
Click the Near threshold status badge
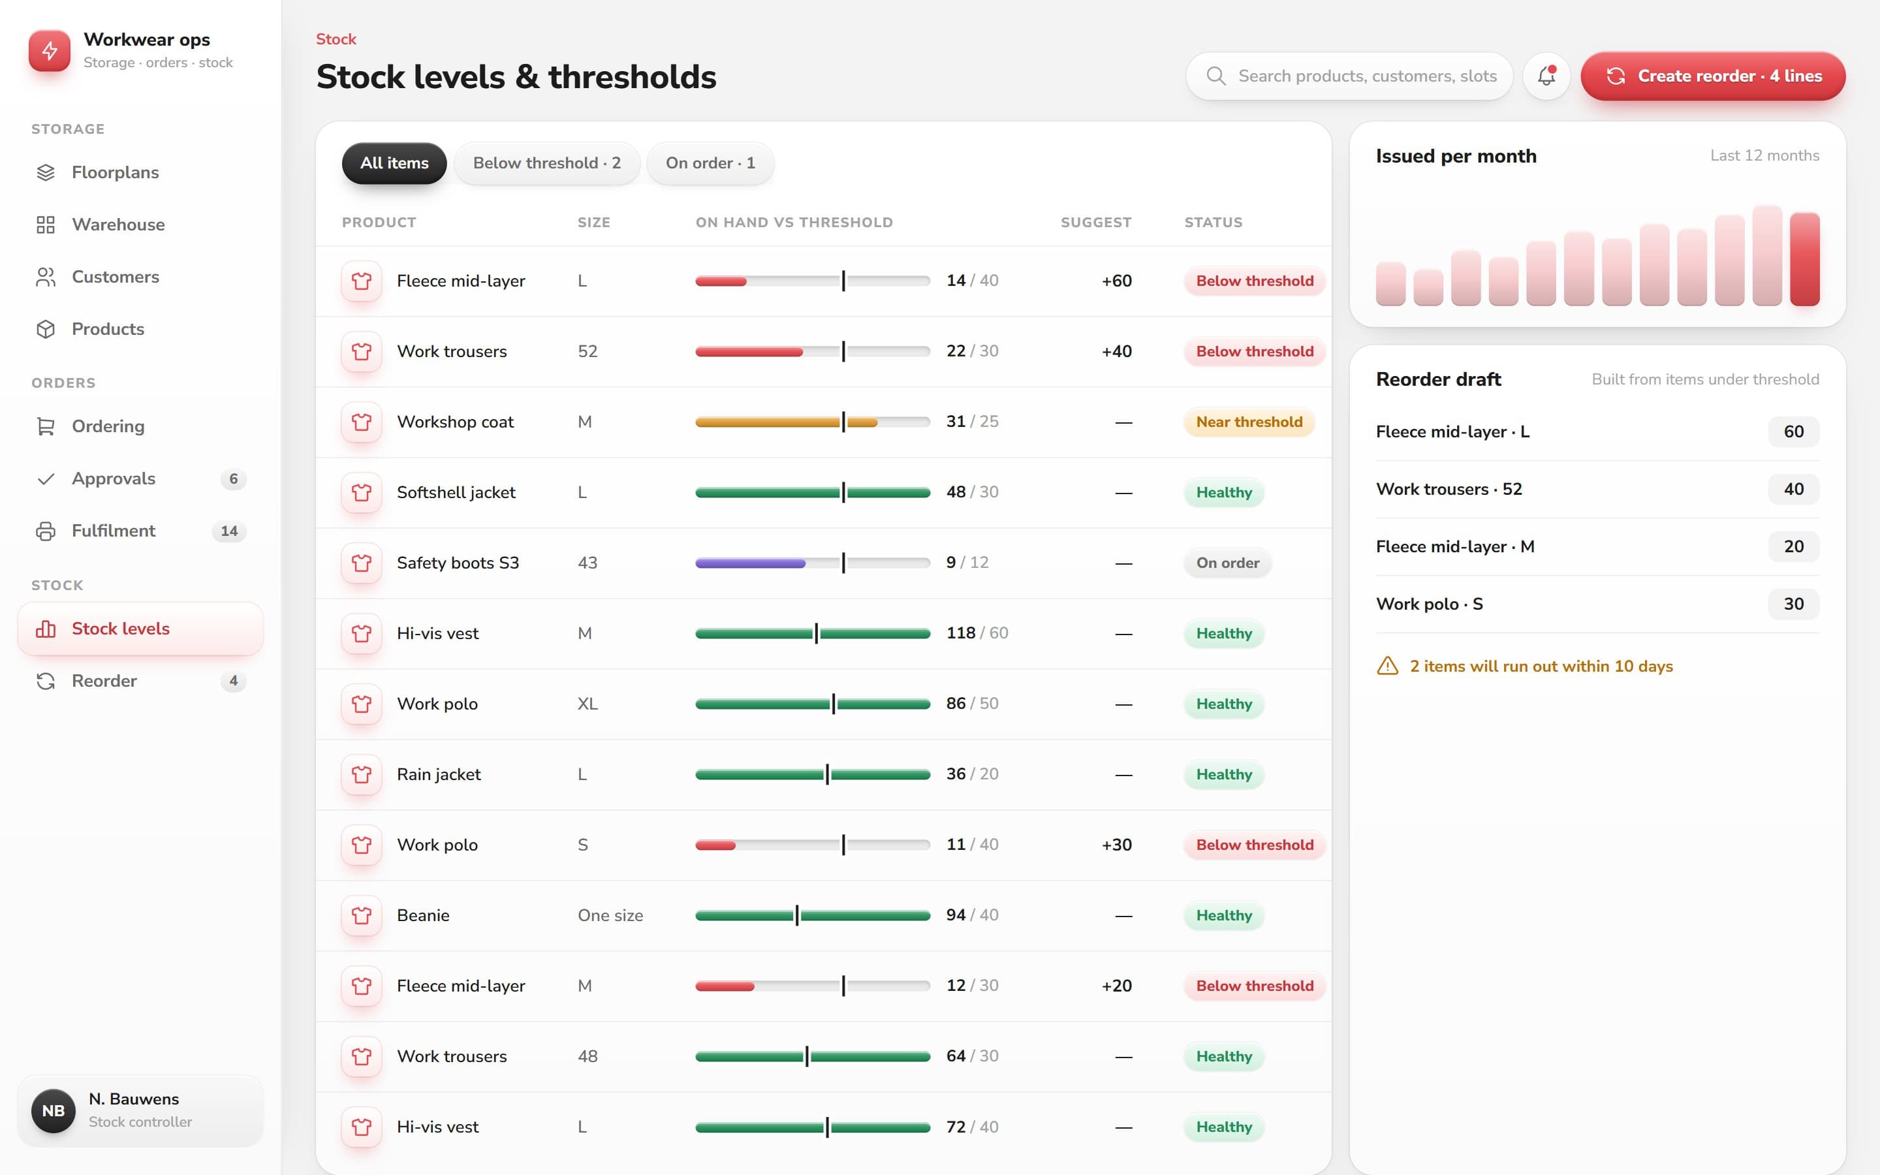pos(1249,422)
